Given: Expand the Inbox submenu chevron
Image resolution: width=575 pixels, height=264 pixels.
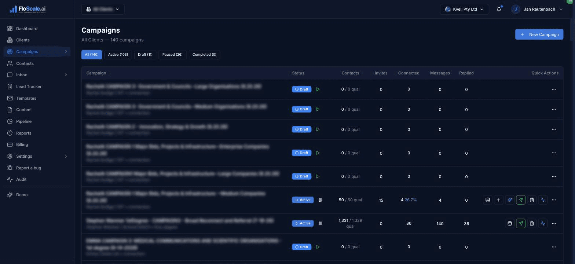Looking at the screenshot, I should point(66,75).
